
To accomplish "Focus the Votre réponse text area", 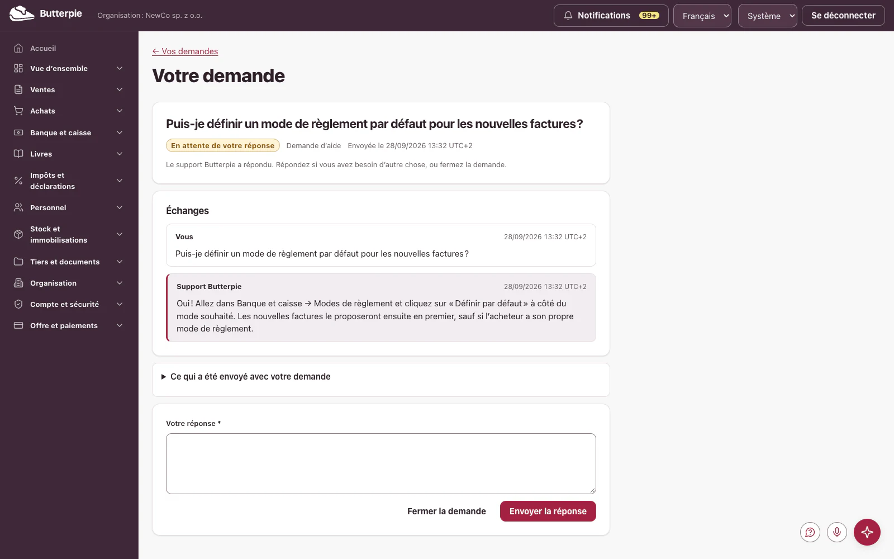I will pos(381,464).
